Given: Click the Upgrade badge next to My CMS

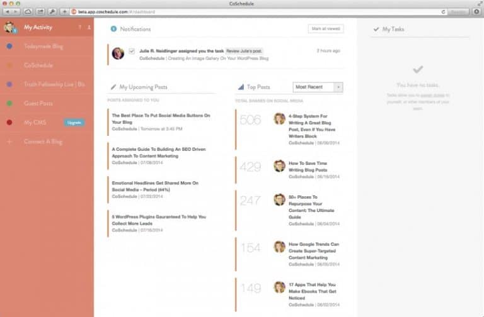Looking at the screenshot, I should [74, 123].
